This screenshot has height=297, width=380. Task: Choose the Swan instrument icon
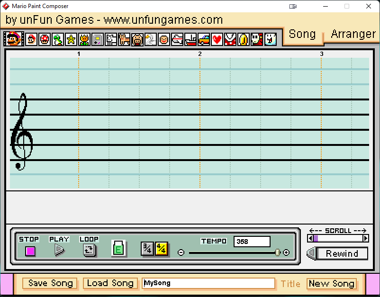(150, 39)
